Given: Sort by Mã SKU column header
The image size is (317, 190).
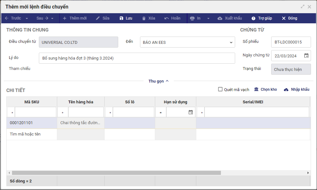Looking at the screenshot, I should [x=32, y=102].
